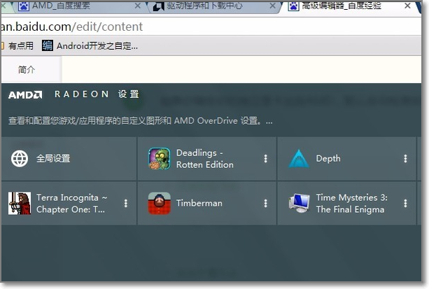
Task: Click the Terra Incognita character icon
Action: [x=20, y=203]
